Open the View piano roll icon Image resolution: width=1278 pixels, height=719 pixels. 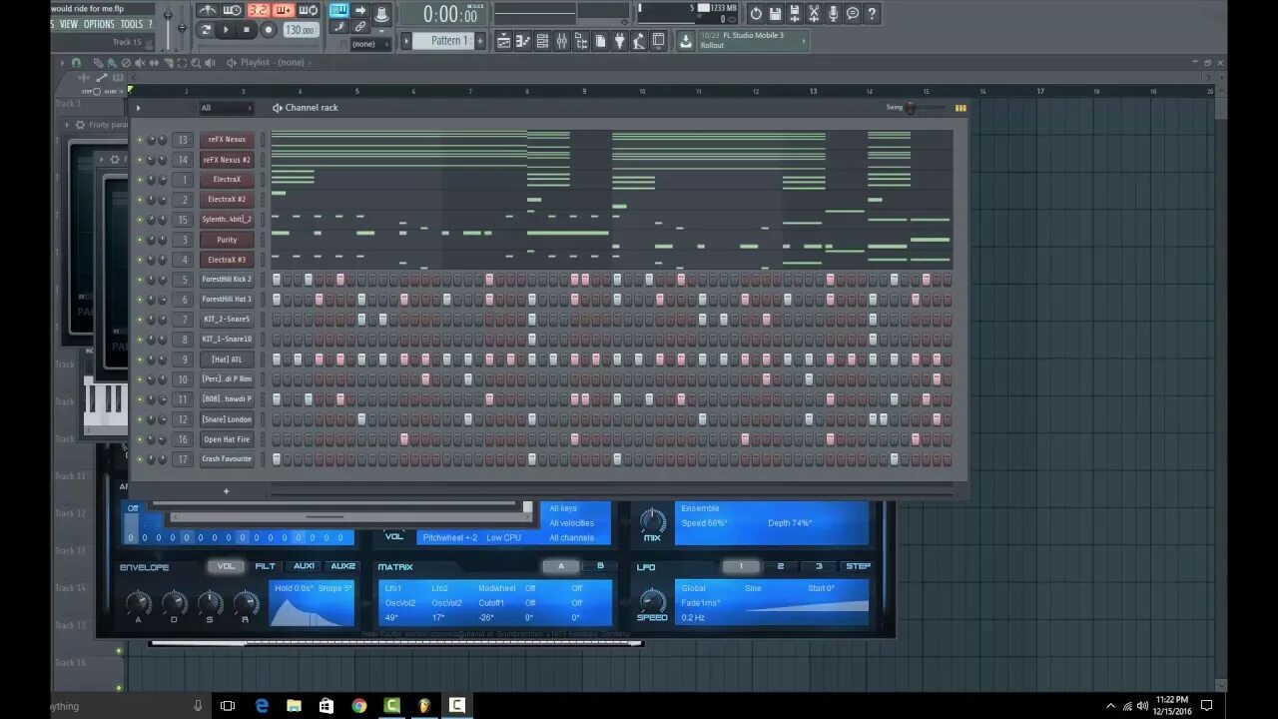coord(523,41)
